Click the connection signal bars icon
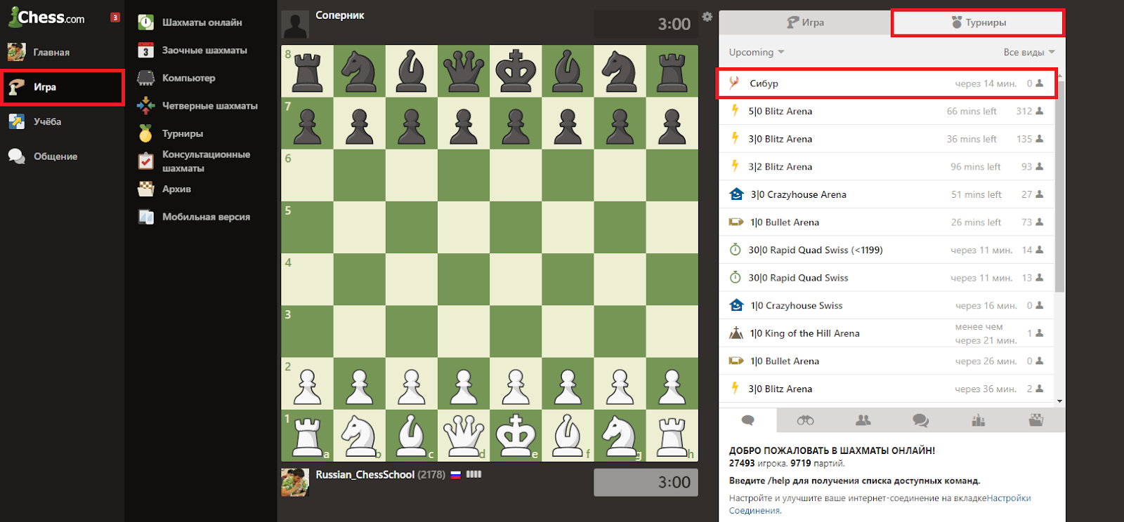Viewport: 1124px width, 522px height. click(x=474, y=474)
